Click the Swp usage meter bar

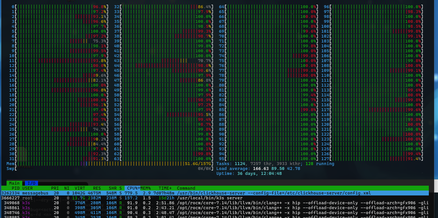110,169
